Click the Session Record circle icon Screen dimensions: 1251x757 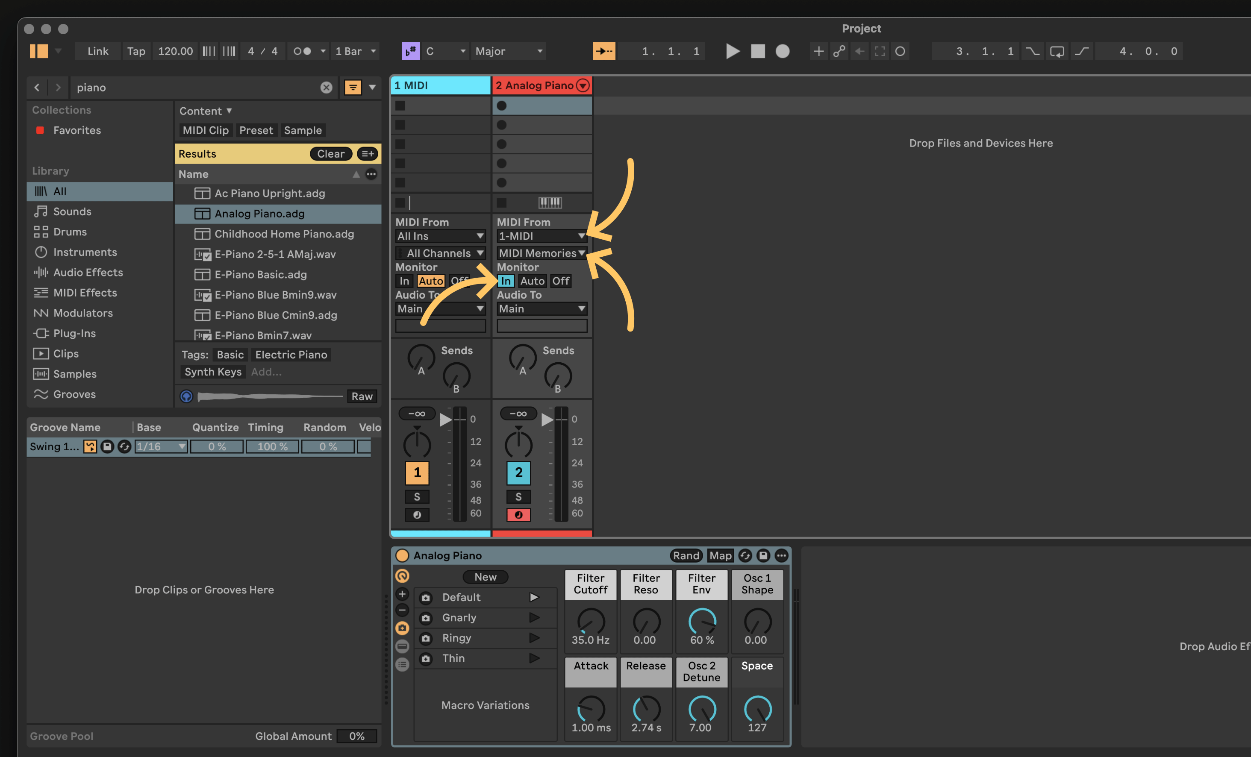(x=900, y=51)
